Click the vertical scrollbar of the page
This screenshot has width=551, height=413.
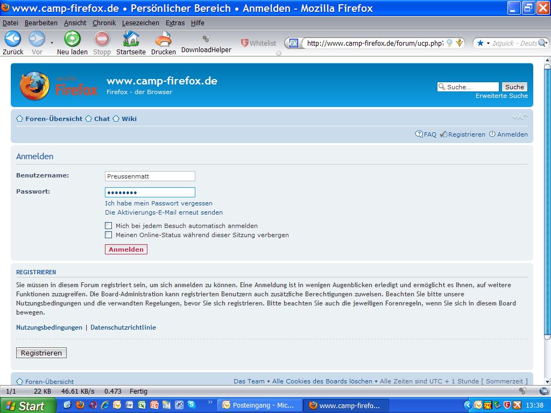pos(547,202)
